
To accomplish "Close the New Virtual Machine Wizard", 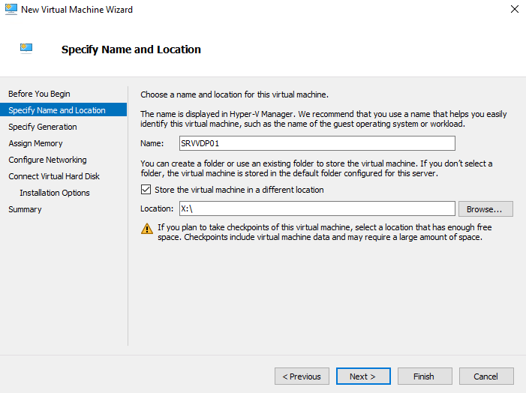I will 513,10.
